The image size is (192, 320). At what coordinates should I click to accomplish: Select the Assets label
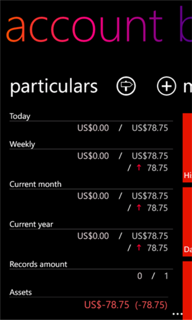point(21,292)
